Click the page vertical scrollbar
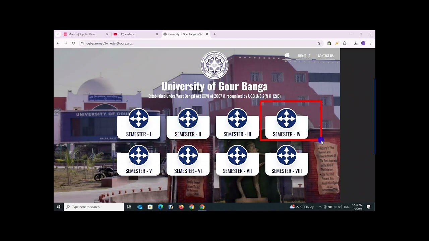Viewport: 429px width, 241px height. point(374,116)
